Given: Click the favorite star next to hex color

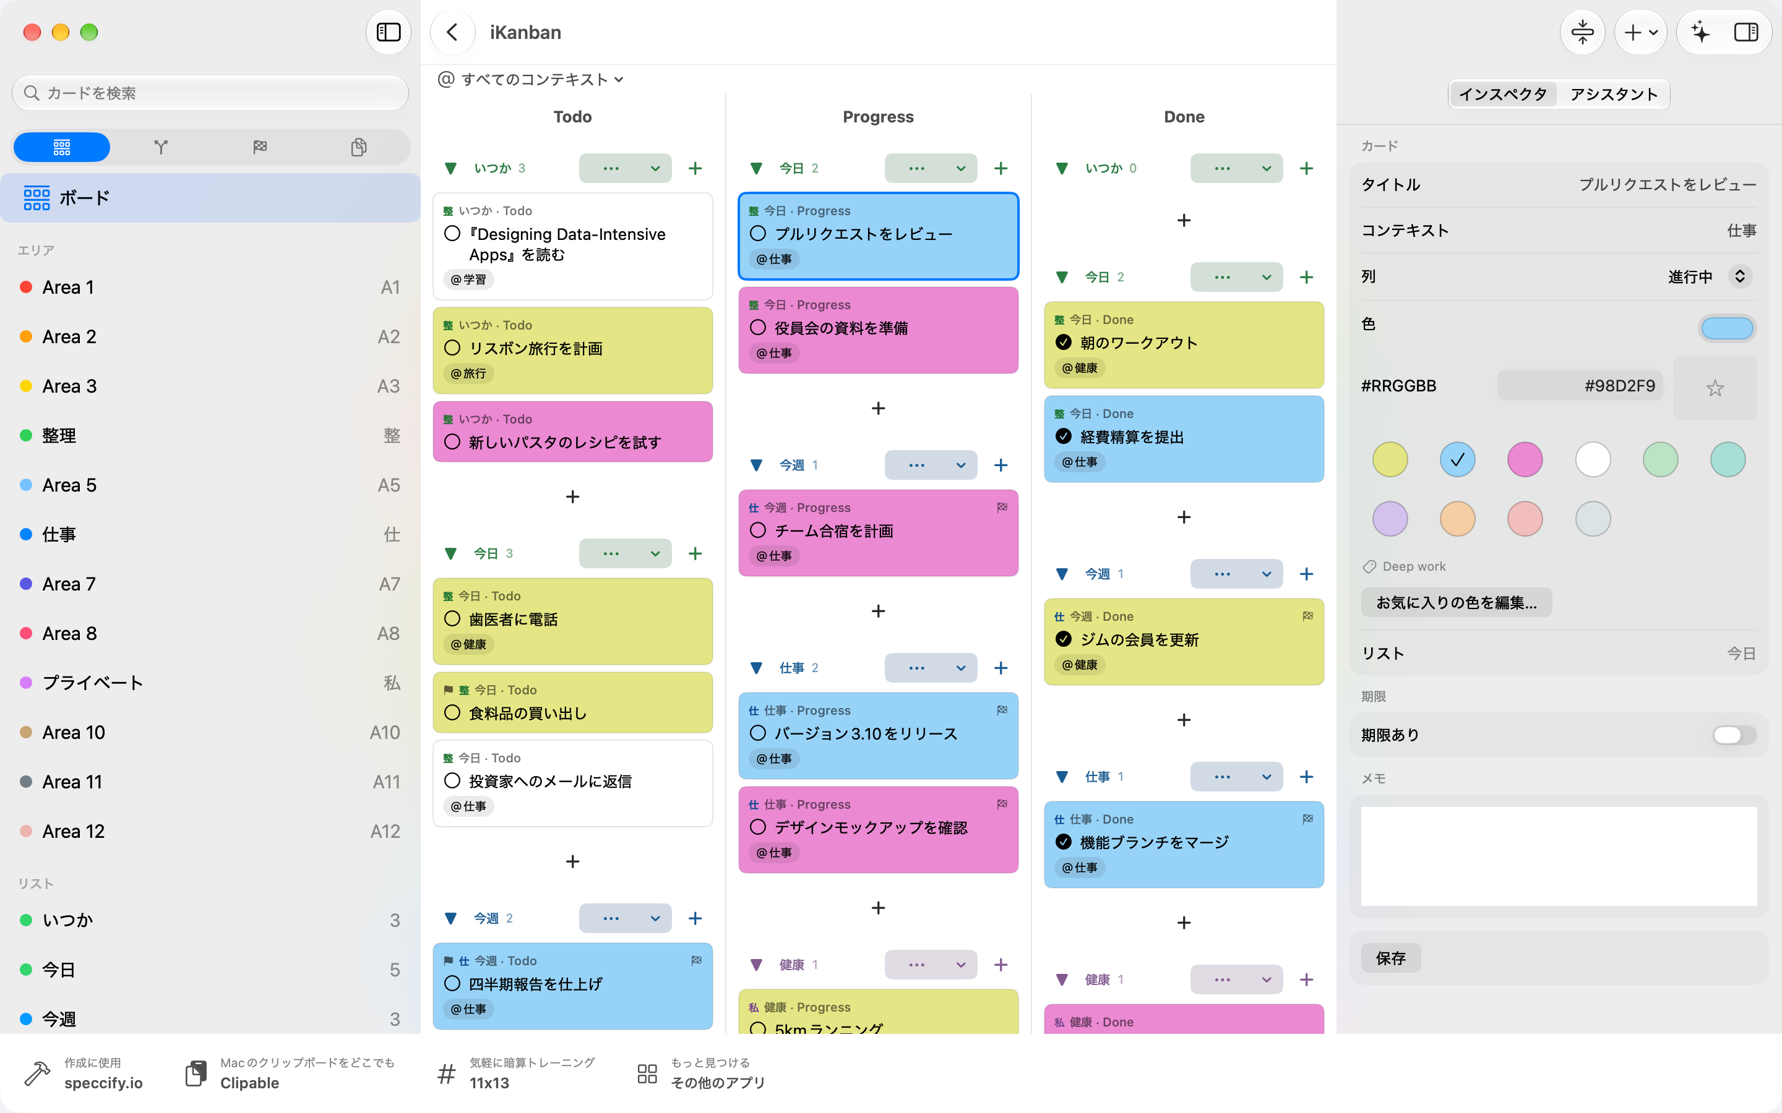Looking at the screenshot, I should [1715, 388].
